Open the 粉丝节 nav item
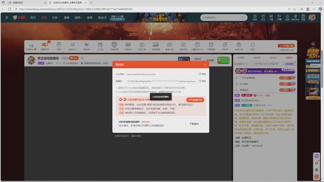This screenshot has width=324, height=182. point(102,17)
